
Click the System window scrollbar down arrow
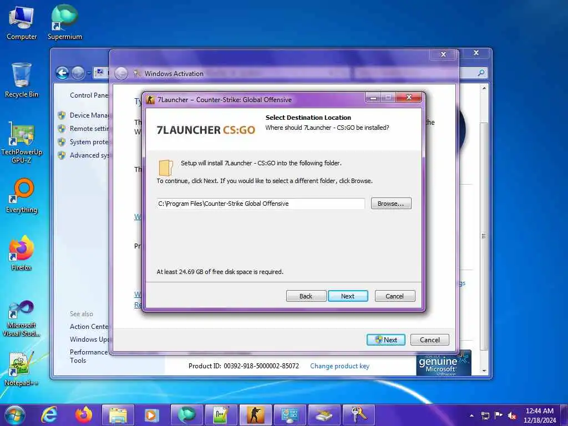[x=484, y=371]
